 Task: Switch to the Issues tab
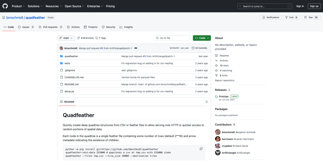tap(26, 27)
